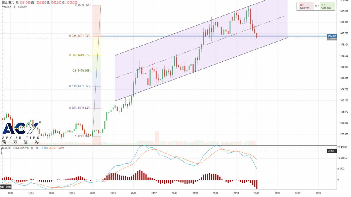351x197 pixels.
Task: Open MACD indicator settings gear
Action: click(32, 148)
